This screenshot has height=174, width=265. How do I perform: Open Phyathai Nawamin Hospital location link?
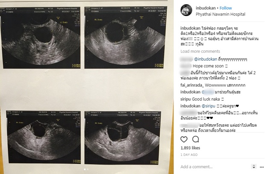[221, 14]
